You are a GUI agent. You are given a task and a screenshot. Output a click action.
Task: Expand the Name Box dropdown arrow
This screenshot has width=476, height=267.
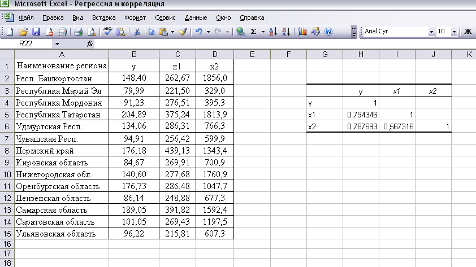click(x=57, y=44)
